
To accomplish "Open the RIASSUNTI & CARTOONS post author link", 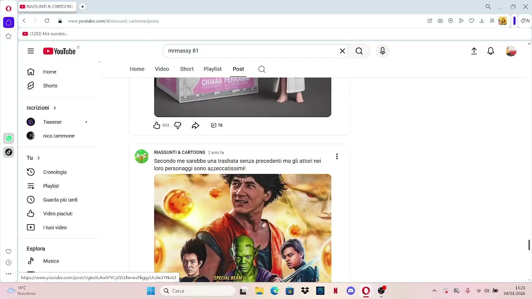I will (x=180, y=152).
